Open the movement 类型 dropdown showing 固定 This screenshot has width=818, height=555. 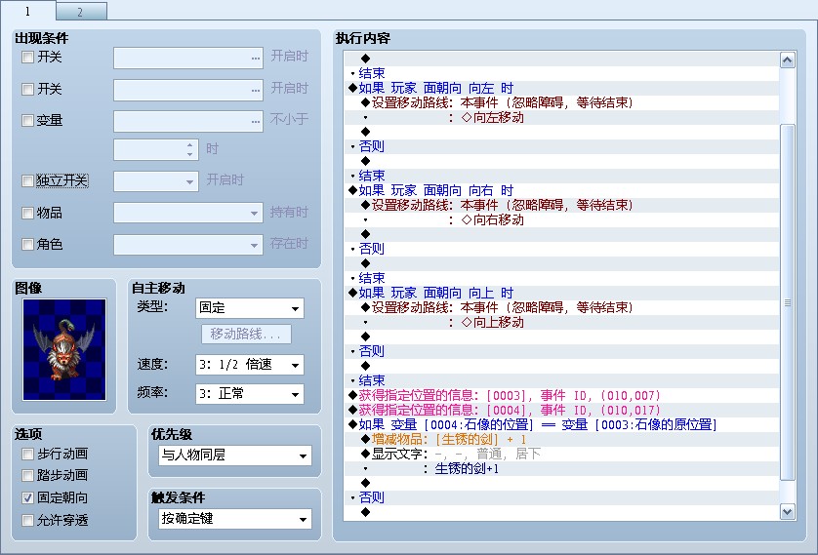(249, 308)
